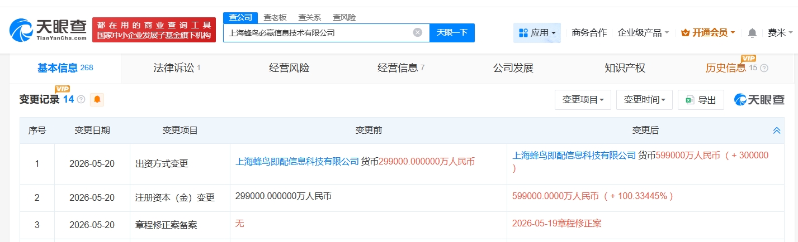Click the 2026-05-20 date in row 3

pos(92,225)
